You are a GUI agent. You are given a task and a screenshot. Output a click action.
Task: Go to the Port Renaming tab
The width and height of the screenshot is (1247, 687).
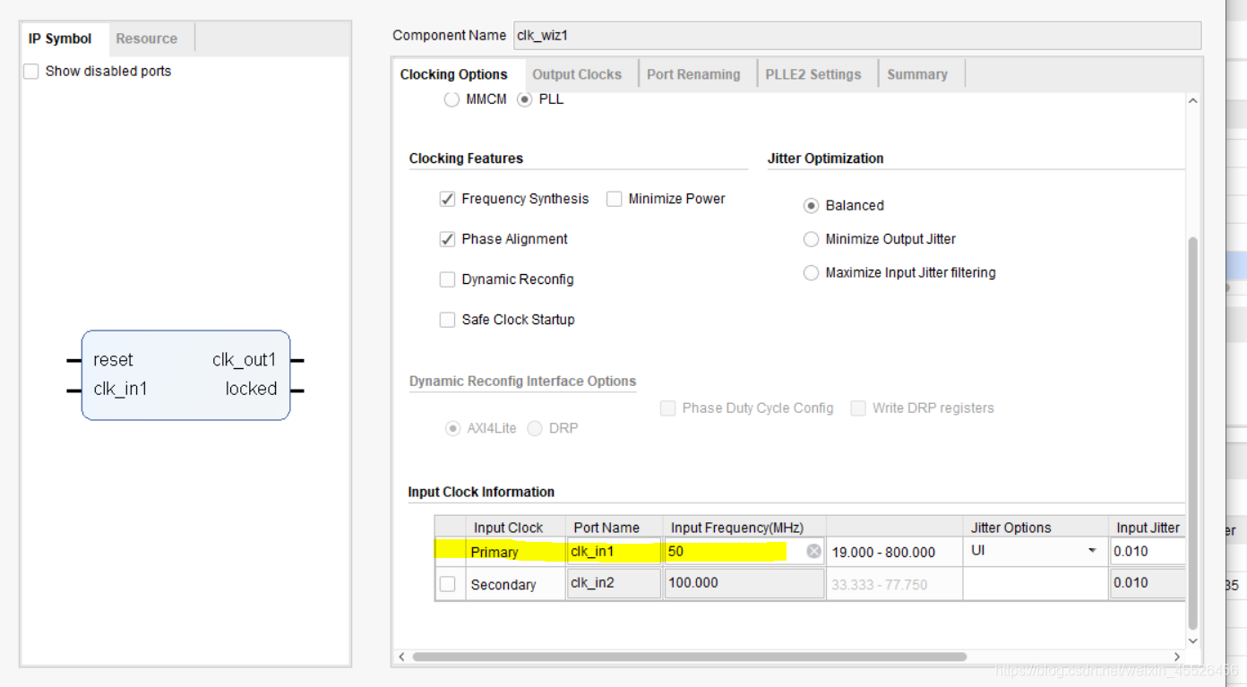pyautogui.click(x=693, y=74)
